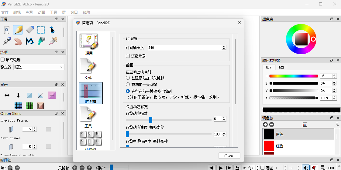Enable short scrub indicator checkbox
The width and height of the screenshot is (341, 170).
pos(128,56)
